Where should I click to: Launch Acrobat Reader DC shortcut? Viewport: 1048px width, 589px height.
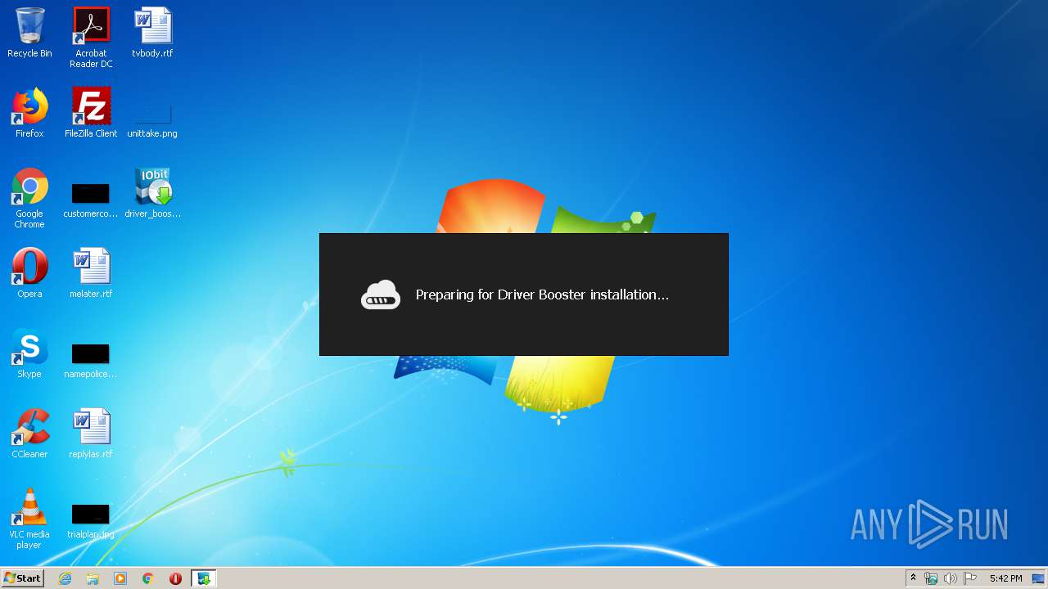(91, 38)
